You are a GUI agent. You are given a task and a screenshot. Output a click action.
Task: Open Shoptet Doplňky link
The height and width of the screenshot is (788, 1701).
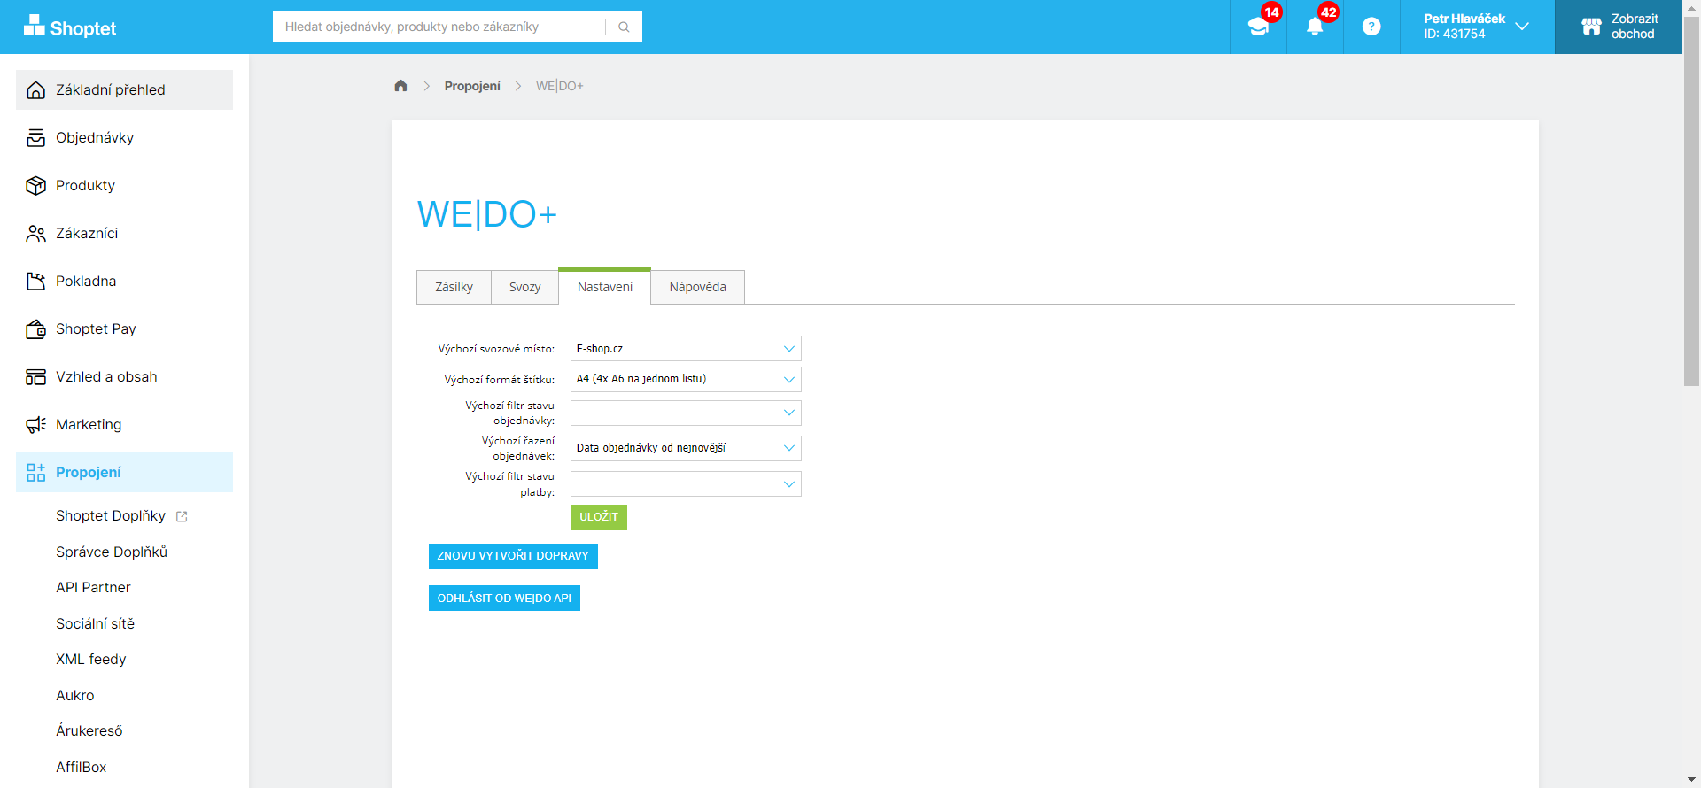[x=111, y=516]
